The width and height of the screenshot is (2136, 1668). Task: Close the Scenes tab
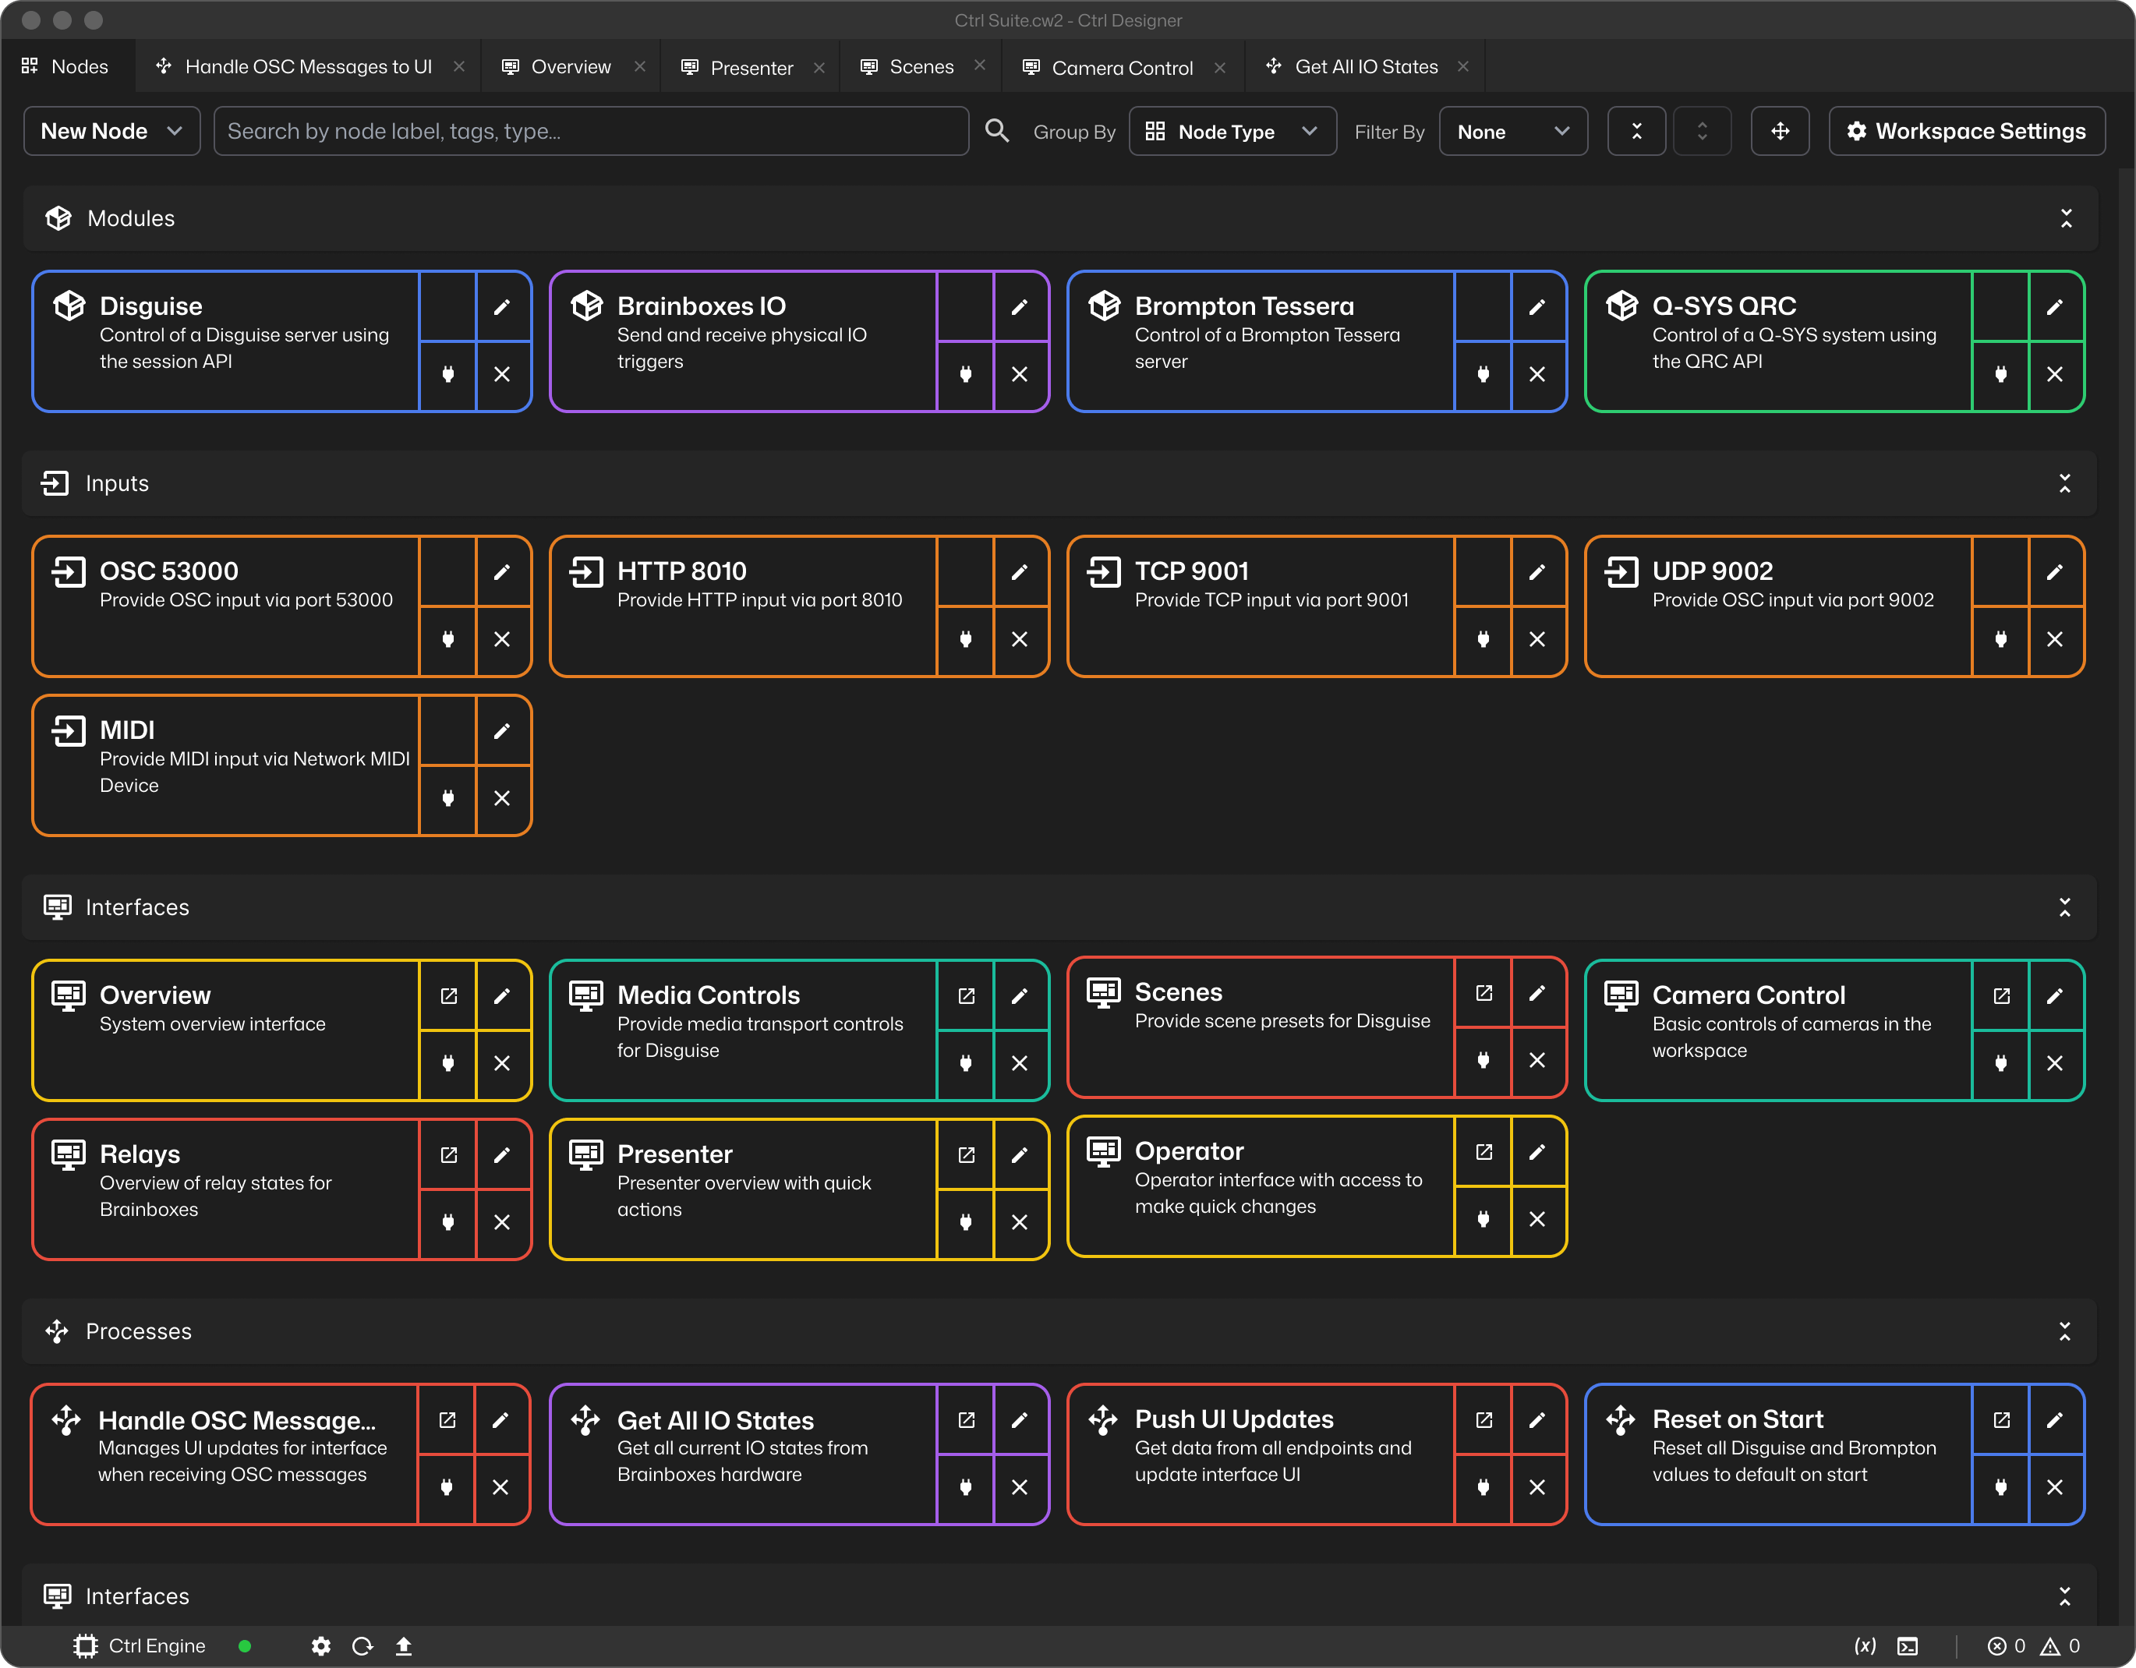[979, 65]
